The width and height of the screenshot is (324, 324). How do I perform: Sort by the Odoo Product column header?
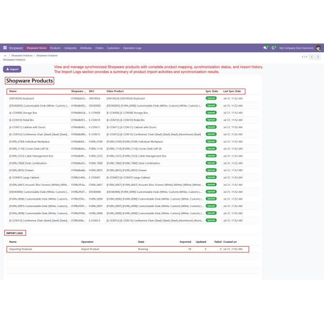point(115,91)
